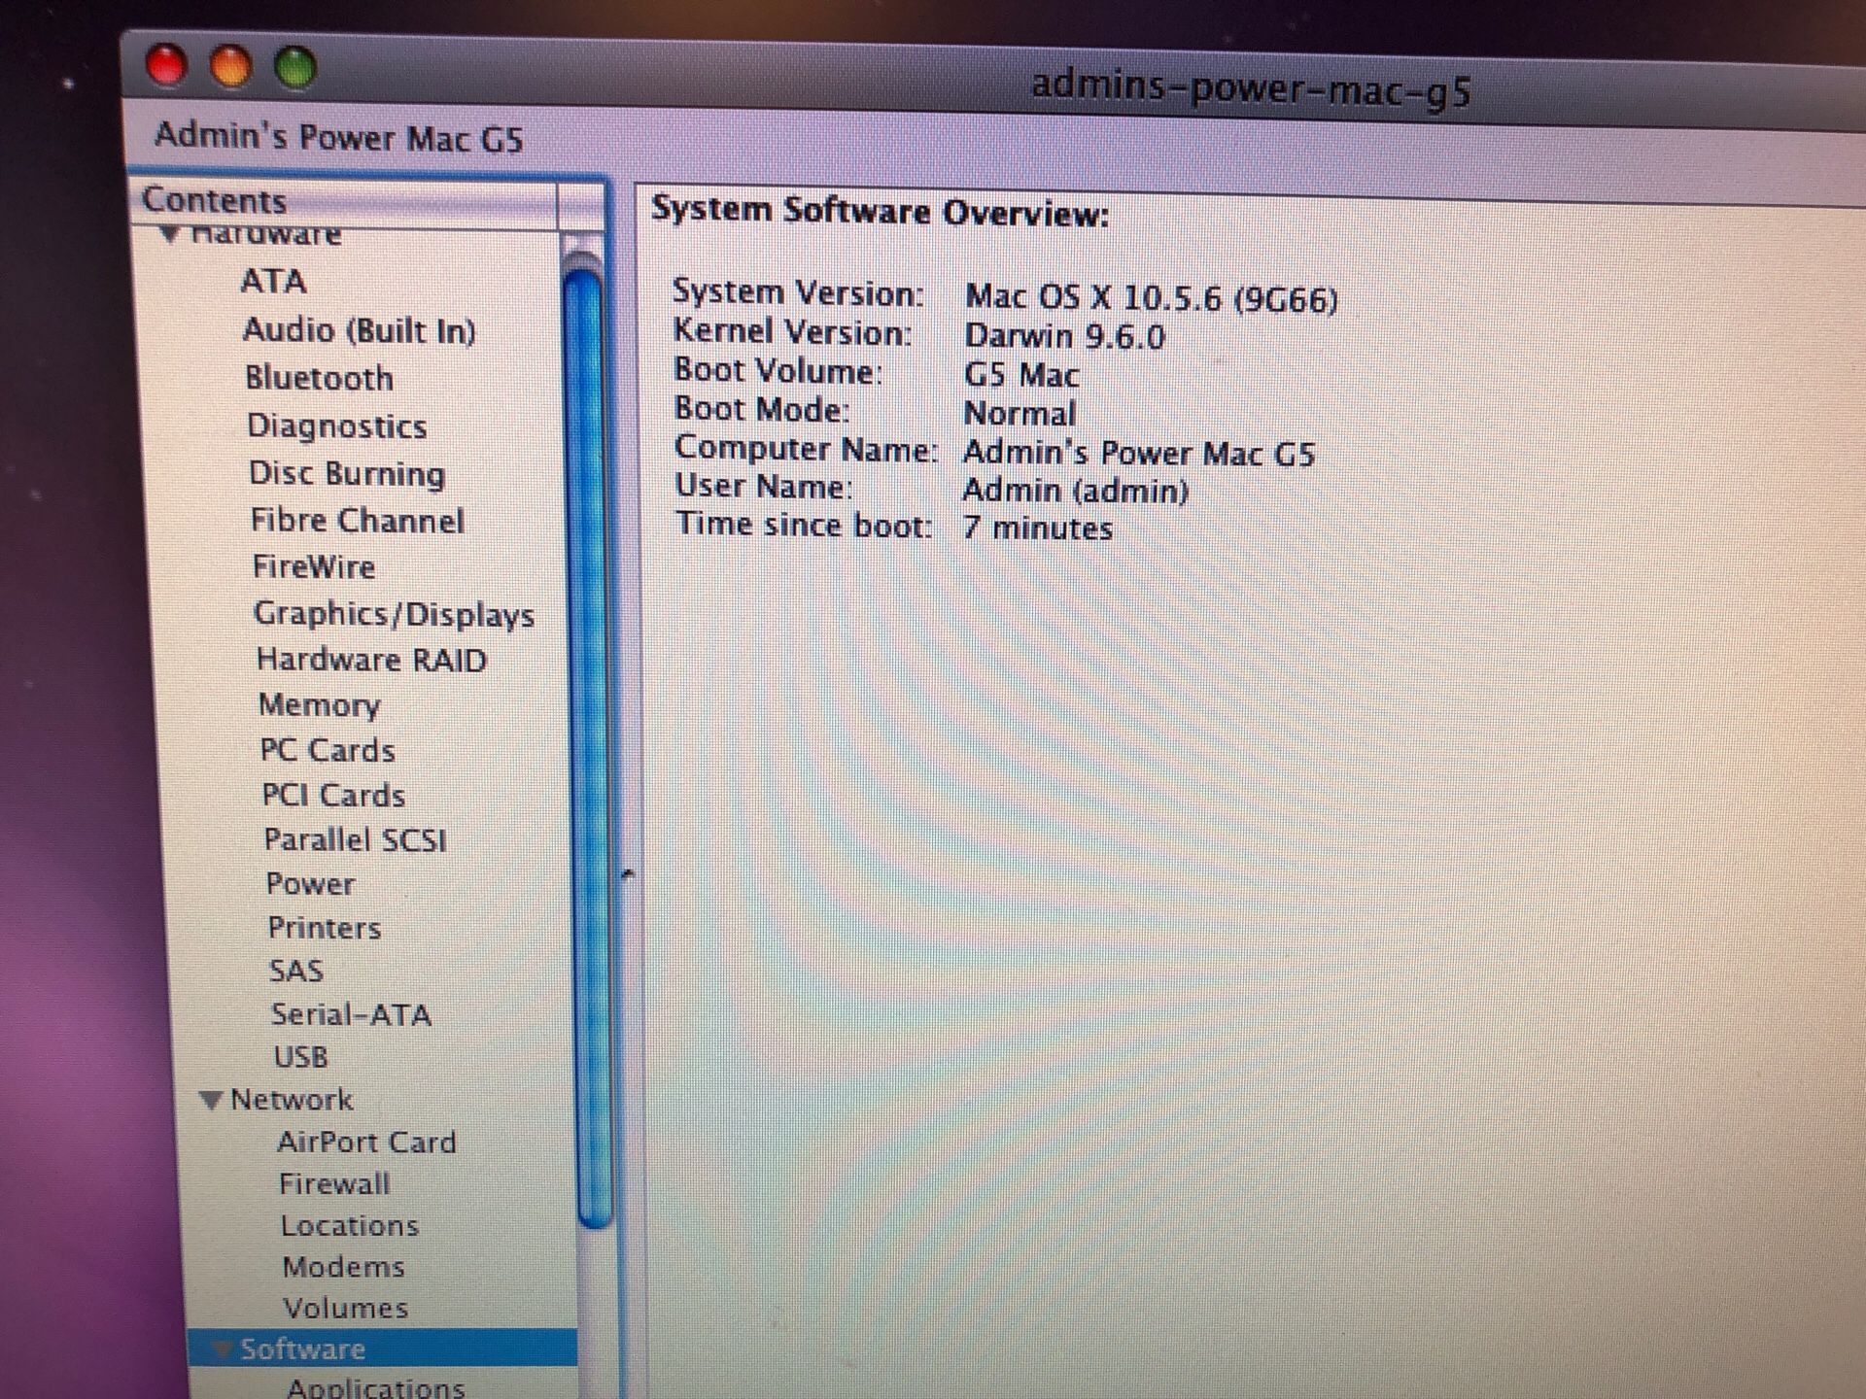Screen dimensions: 1866x1399
Task: Select Audio (Built In) entry
Action: click(359, 330)
